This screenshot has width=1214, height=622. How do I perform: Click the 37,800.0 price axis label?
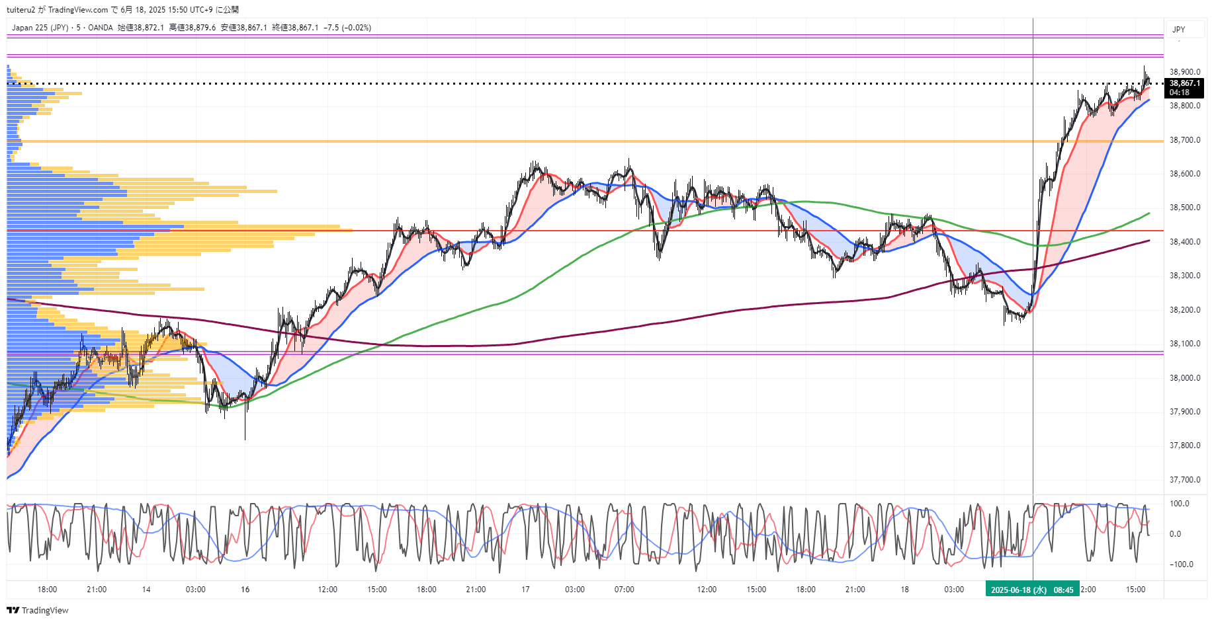coord(1185,446)
